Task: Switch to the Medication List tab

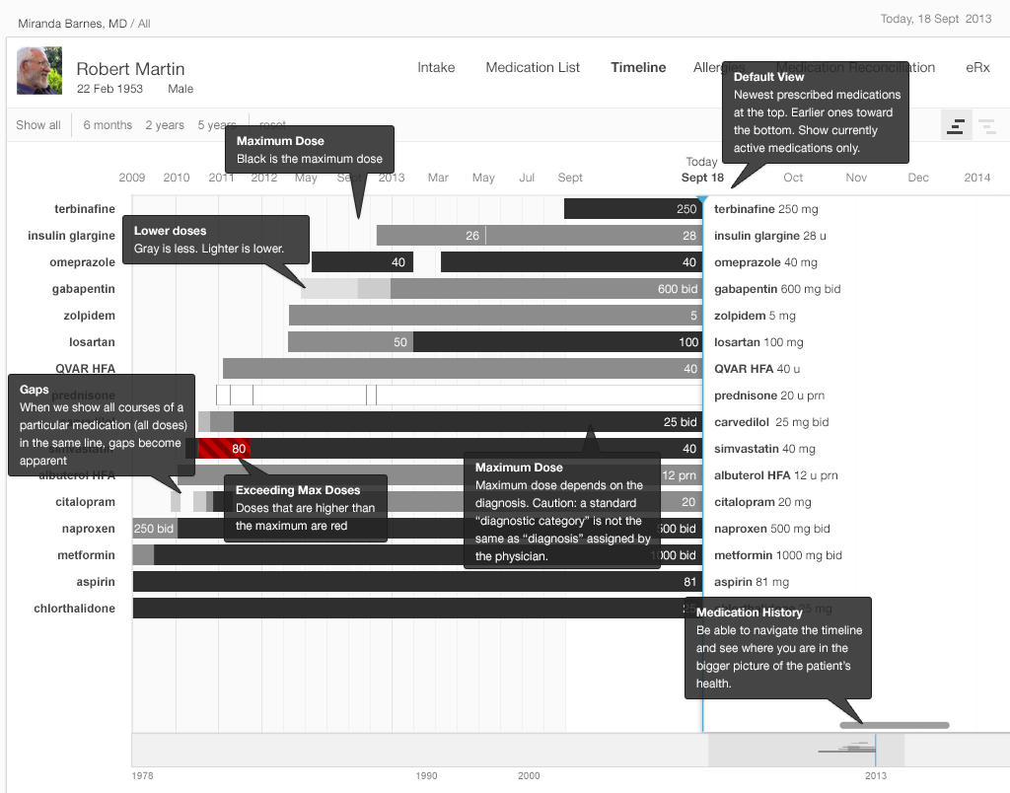Action: 533,68
